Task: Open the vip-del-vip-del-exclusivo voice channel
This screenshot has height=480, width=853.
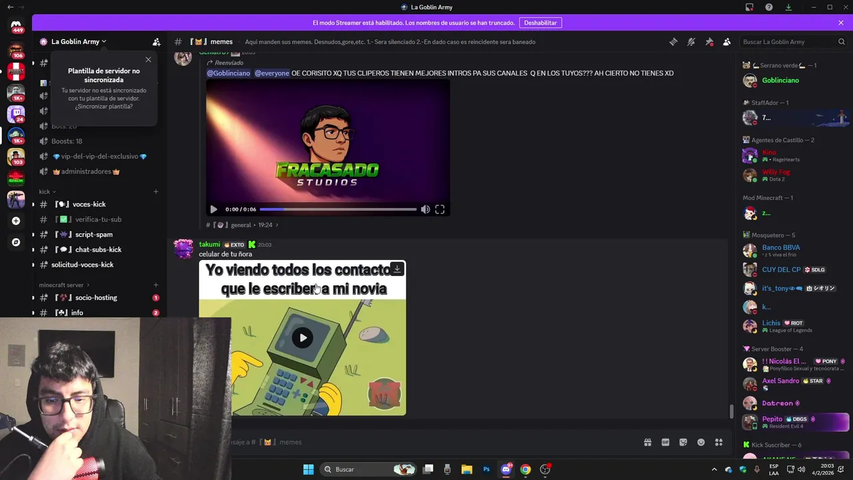Action: click(99, 156)
